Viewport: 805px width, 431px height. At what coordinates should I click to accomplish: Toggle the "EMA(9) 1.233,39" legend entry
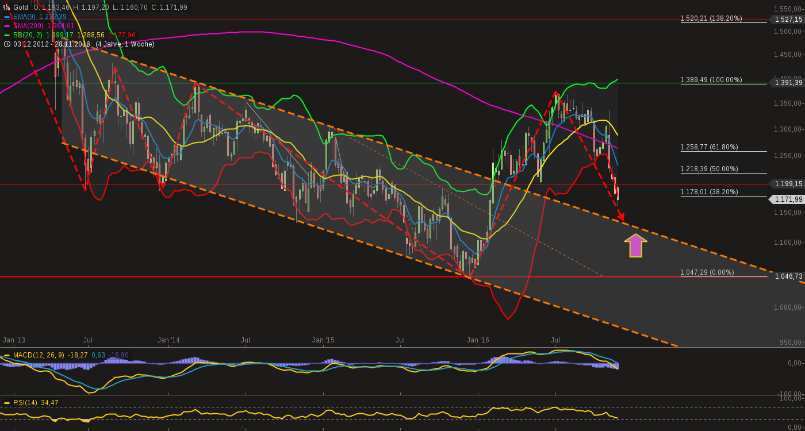point(34,17)
